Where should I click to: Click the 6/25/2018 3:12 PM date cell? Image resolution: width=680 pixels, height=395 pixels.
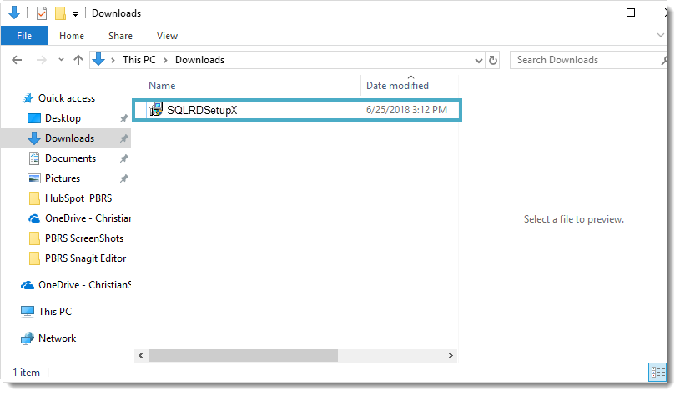click(406, 110)
